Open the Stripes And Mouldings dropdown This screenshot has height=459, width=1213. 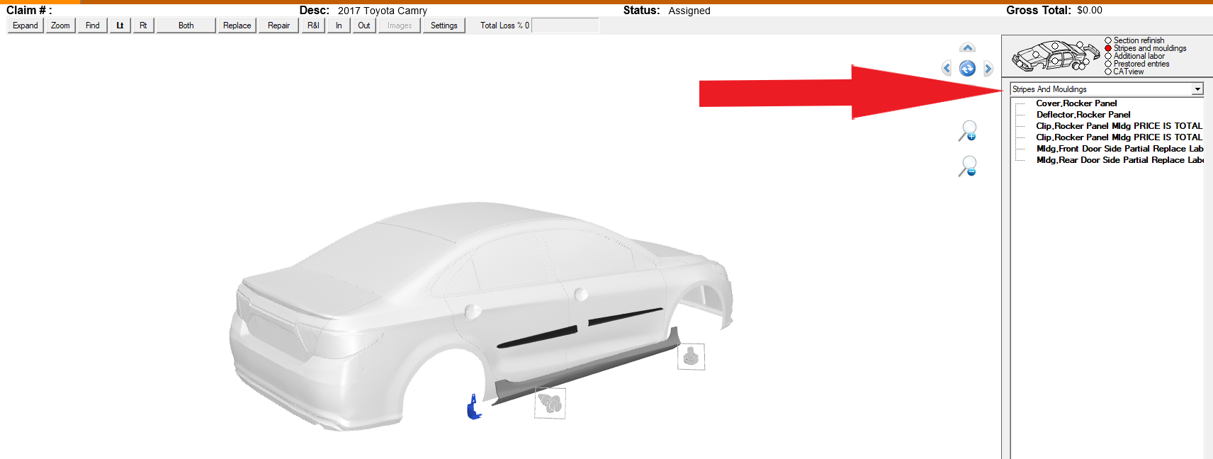(1197, 89)
